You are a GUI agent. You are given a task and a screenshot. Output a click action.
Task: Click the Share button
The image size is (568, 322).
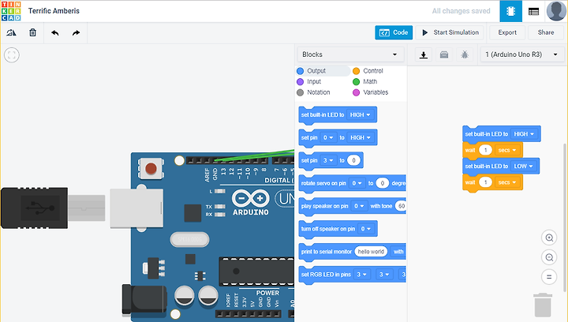point(546,32)
